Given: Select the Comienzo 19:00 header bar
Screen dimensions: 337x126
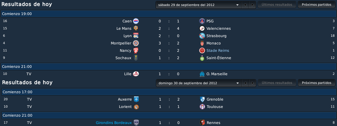Looking at the screenshot, I should coord(169,14).
